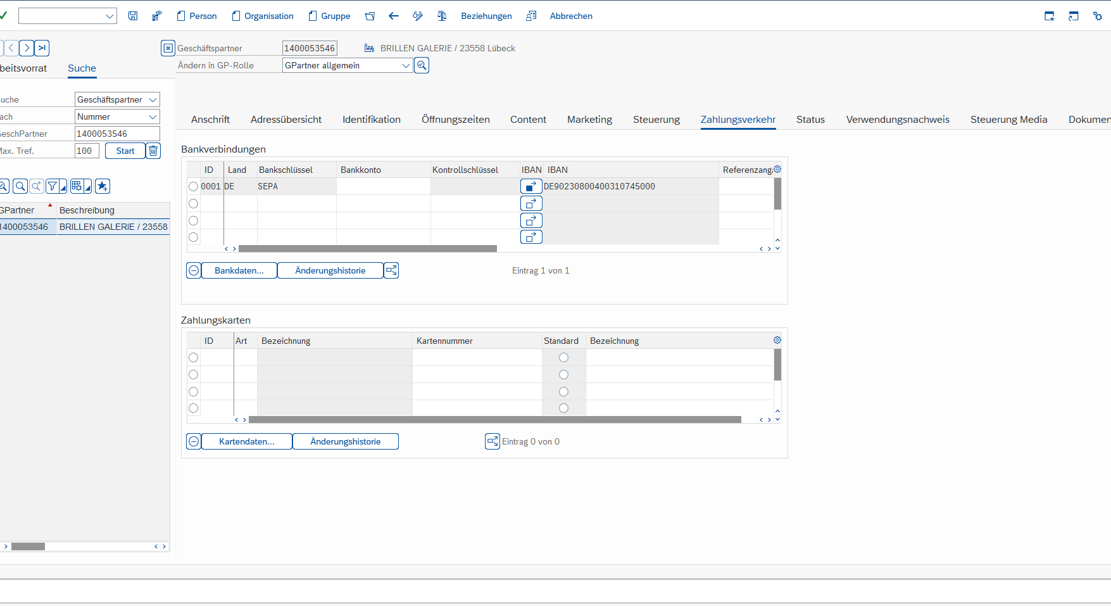Viewport: 1111px width, 606px height.
Task: Select bank row 0001 radio button
Action: coord(194,186)
